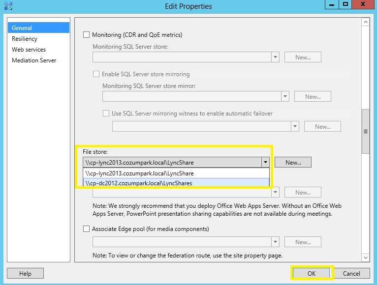This screenshot has width=377, height=285.
Task: Click the scroll down arrow
Action: 366,257
